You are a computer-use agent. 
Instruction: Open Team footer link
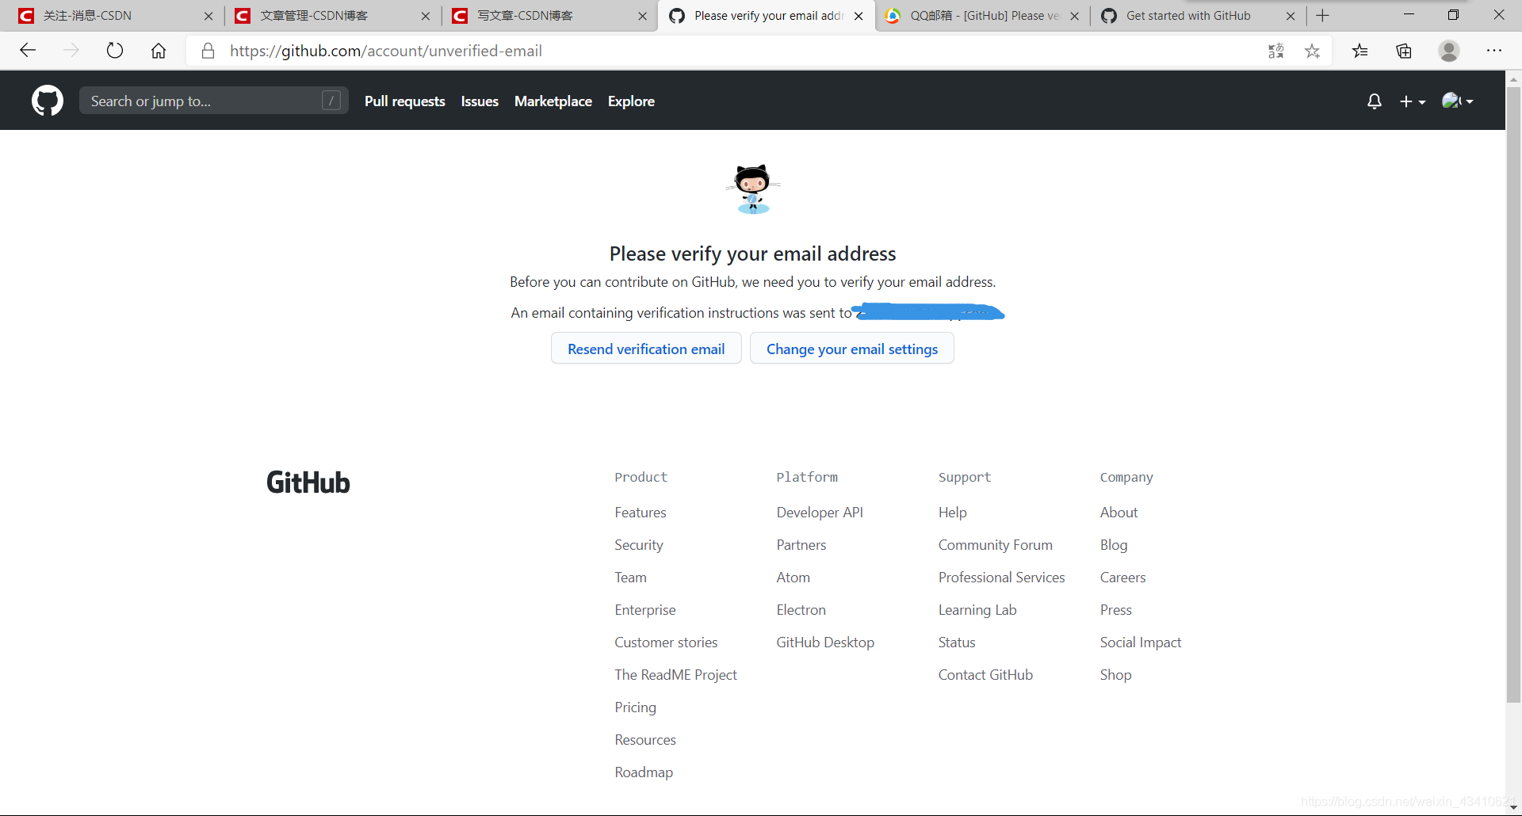pos(631,578)
